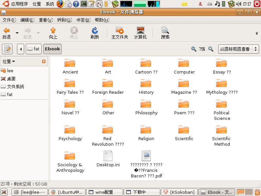Select the Sociology & Anthropology folder

pyautogui.click(x=70, y=162)
